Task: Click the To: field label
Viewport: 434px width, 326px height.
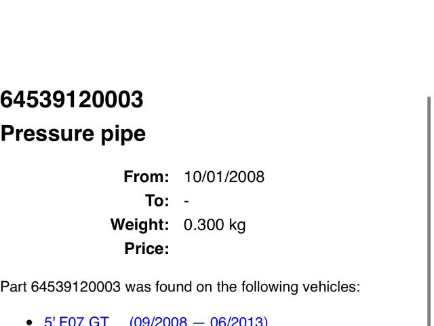Action: click(x=157, y=201)
